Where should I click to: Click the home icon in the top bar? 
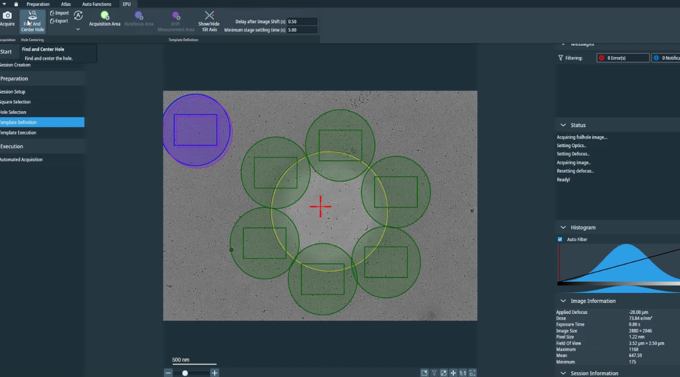16,4
